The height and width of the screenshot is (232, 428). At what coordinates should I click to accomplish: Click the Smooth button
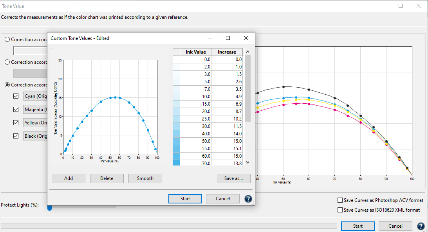click(x=145, y=178)
